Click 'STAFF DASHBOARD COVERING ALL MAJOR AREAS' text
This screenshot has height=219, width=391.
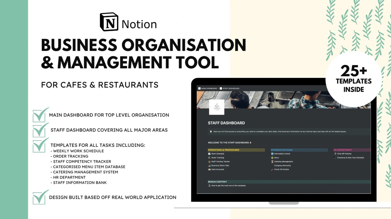(109, 130)
